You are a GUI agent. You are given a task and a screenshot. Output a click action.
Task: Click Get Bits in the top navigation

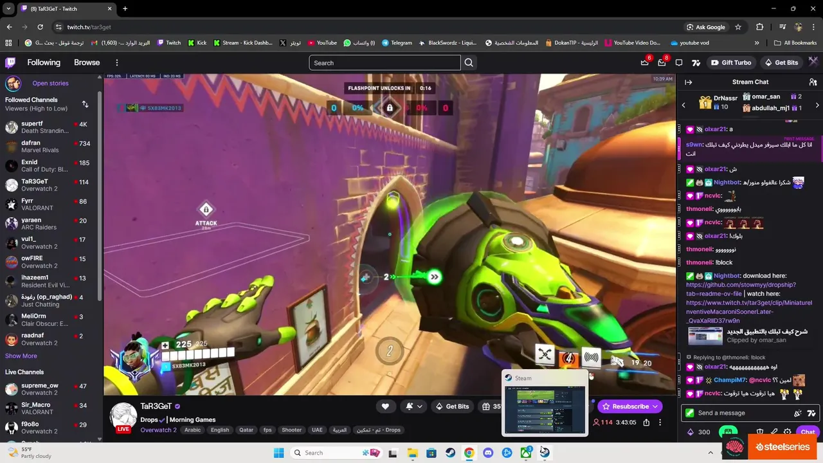[781, 62]
